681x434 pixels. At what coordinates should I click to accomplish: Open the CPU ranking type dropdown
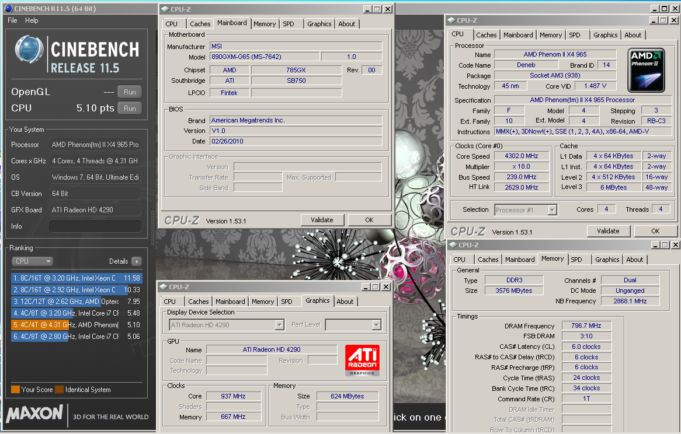(33, 261)
